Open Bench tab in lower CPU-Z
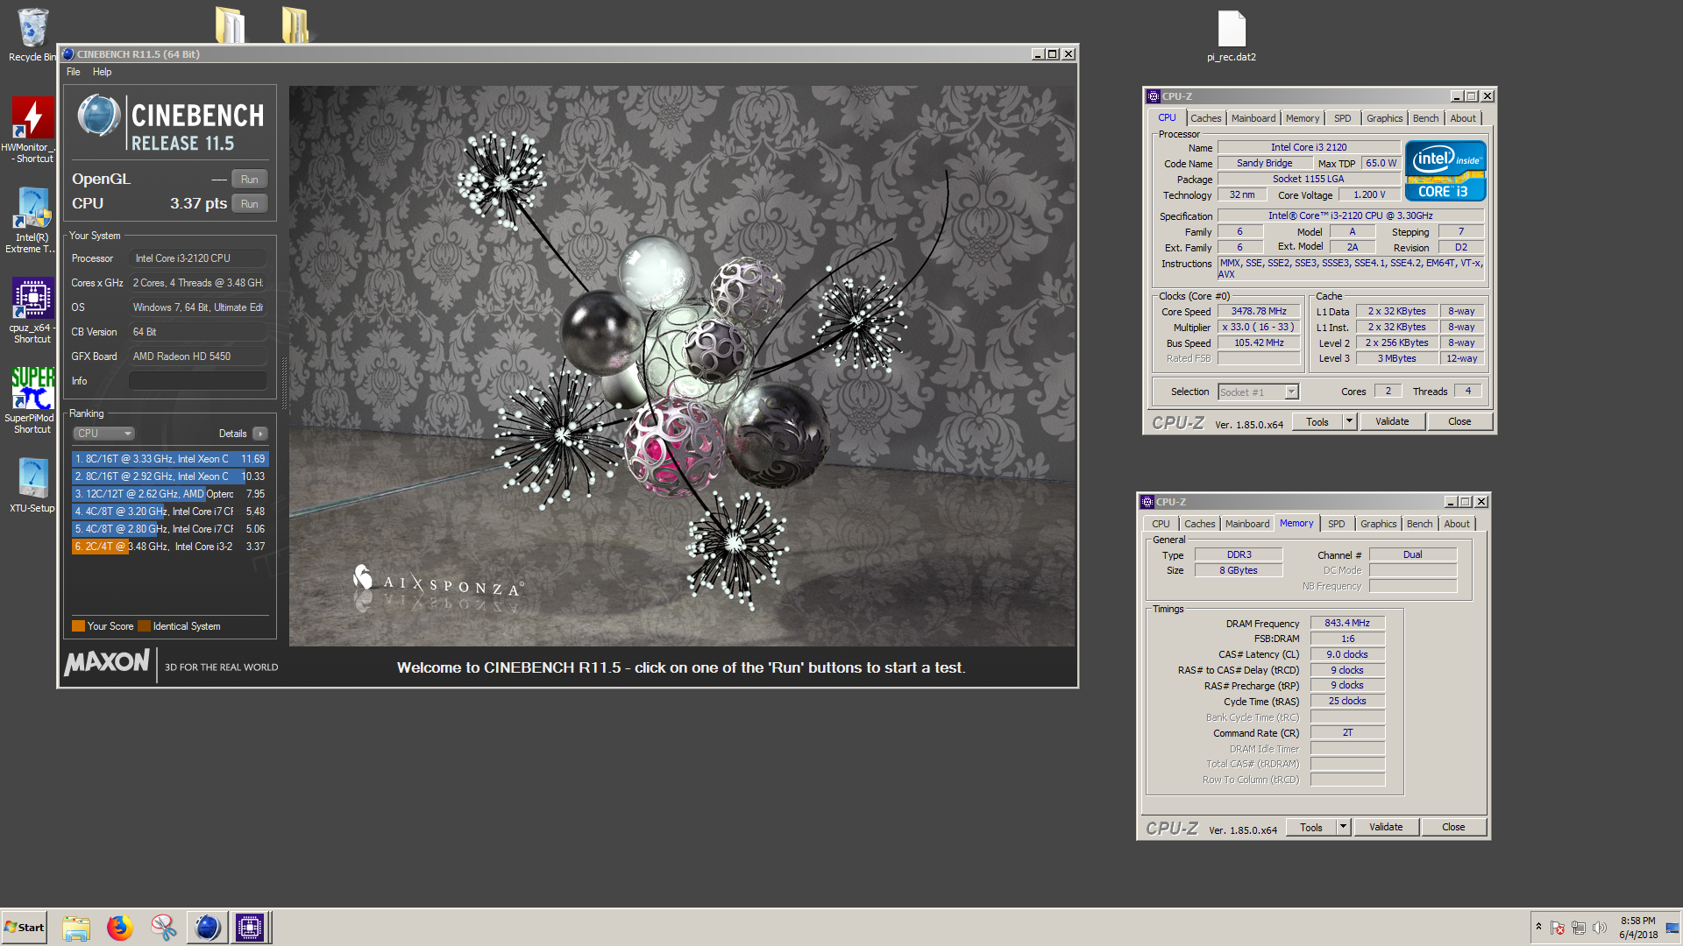The image size is (1683, 946). coord(1419,524)
